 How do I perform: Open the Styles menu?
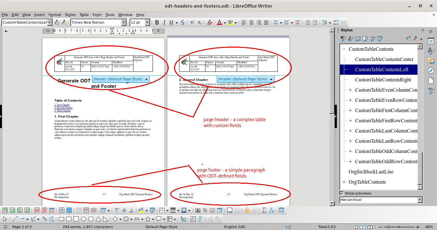pos(70,15)
